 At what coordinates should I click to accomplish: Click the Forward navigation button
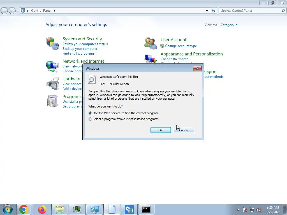pyautogui.click(x=12, y=11)
